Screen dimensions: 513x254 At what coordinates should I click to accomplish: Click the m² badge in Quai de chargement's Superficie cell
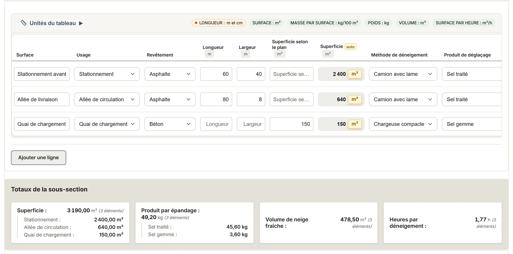355,124
